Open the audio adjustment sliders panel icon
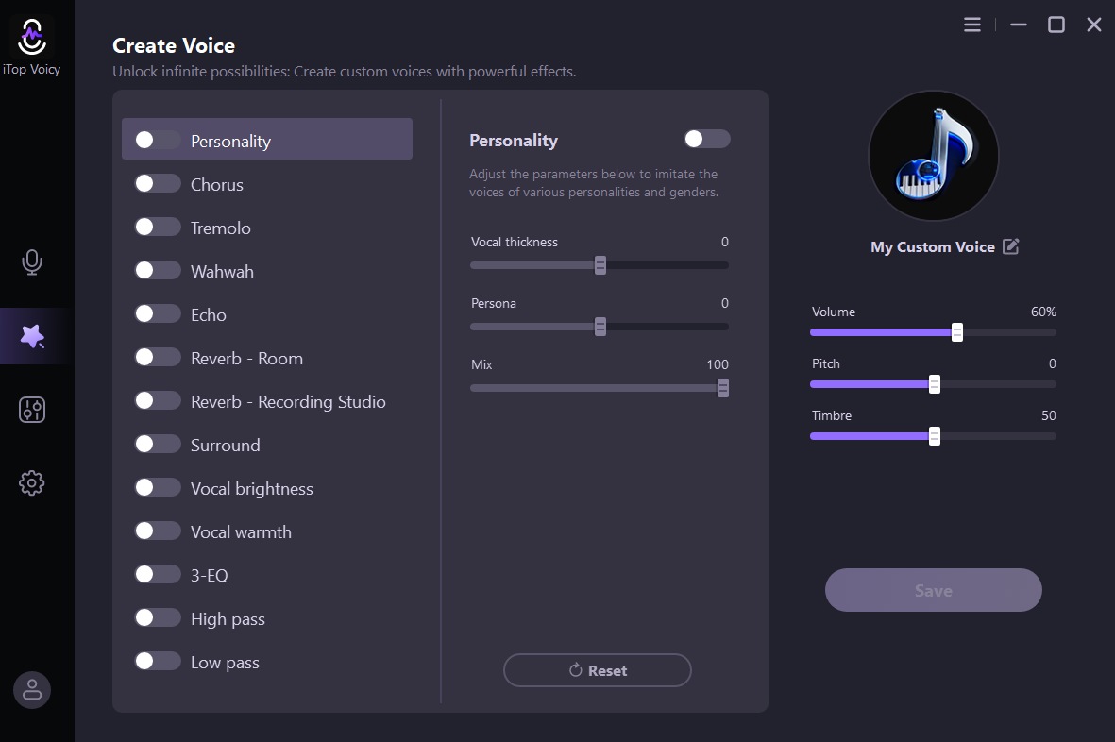 pyautogui.click(x=32, y=409)
